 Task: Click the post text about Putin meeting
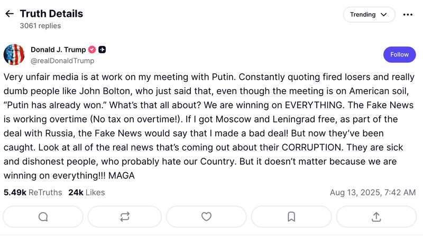[x=206, y=126]
